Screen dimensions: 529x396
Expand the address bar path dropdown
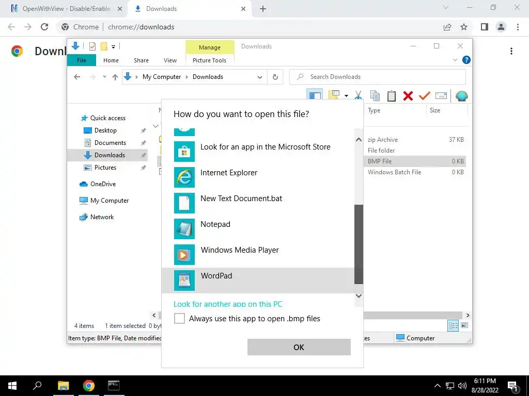point(259,77)
